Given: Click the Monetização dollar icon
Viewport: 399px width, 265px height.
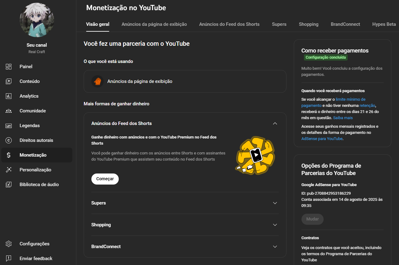Looking at the screenshot, I should tap(9, 155).
